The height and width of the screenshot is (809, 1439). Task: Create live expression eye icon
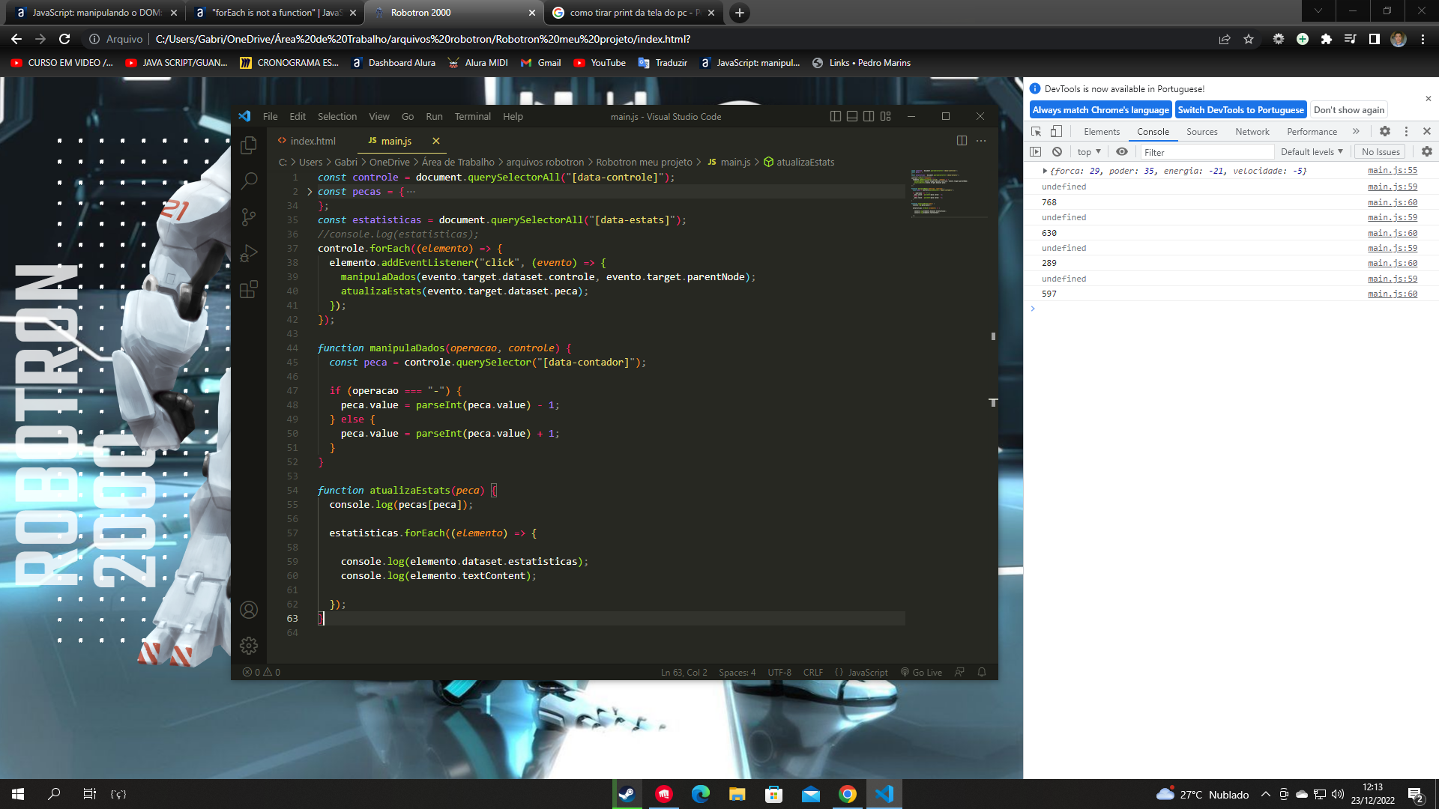[1122, 151]
